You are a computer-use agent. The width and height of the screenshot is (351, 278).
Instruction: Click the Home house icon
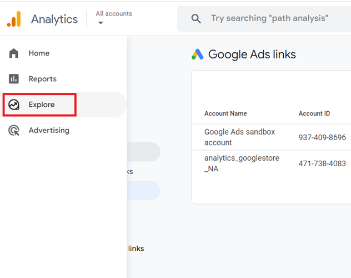coord(14,53)
